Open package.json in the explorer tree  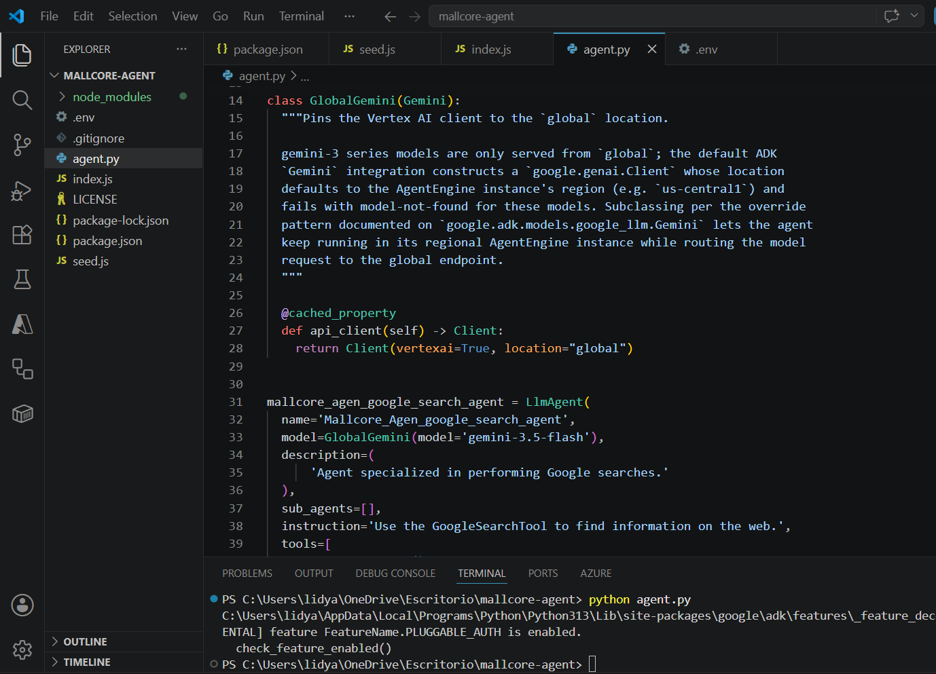pos(124,241)
